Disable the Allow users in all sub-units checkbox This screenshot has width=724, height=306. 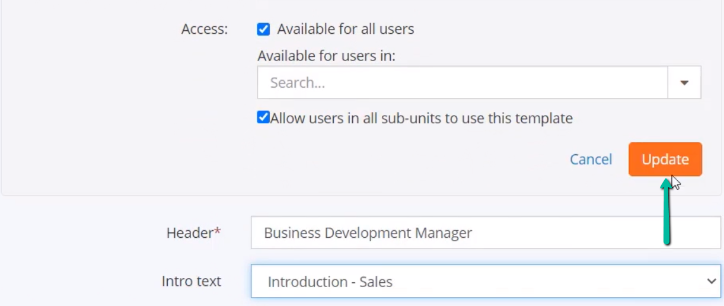pos(263,117)
